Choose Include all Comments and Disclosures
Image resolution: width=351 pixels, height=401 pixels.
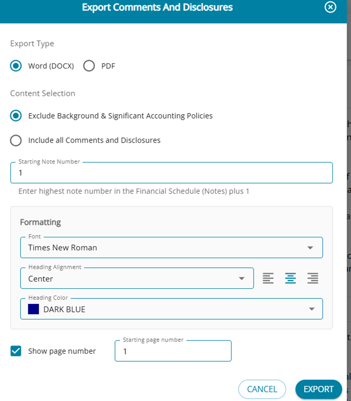coord(16,140)
